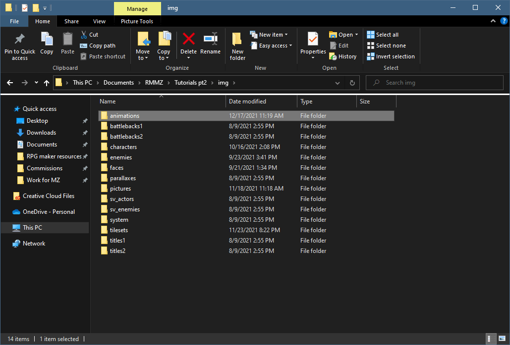This screenshot has height=345, width=510.
Task: Create a New folder
Action: coord(237,47)
